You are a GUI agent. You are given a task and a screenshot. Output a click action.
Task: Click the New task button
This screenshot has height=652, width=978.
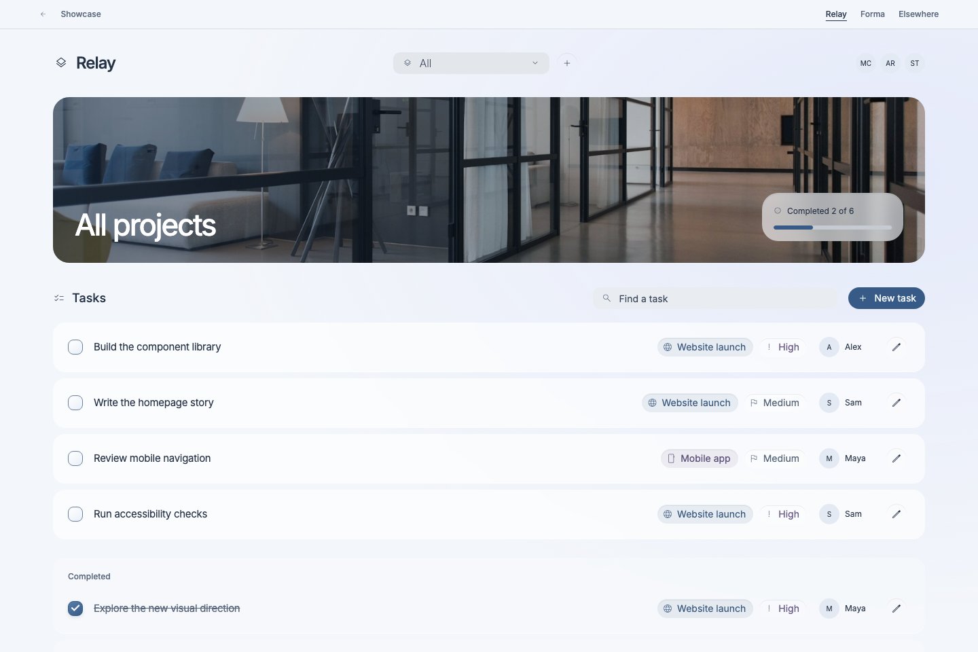click(886, 298)
